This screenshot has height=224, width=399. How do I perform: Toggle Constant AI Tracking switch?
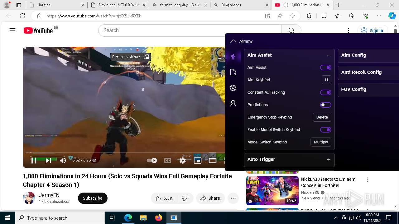click(326, 92)
